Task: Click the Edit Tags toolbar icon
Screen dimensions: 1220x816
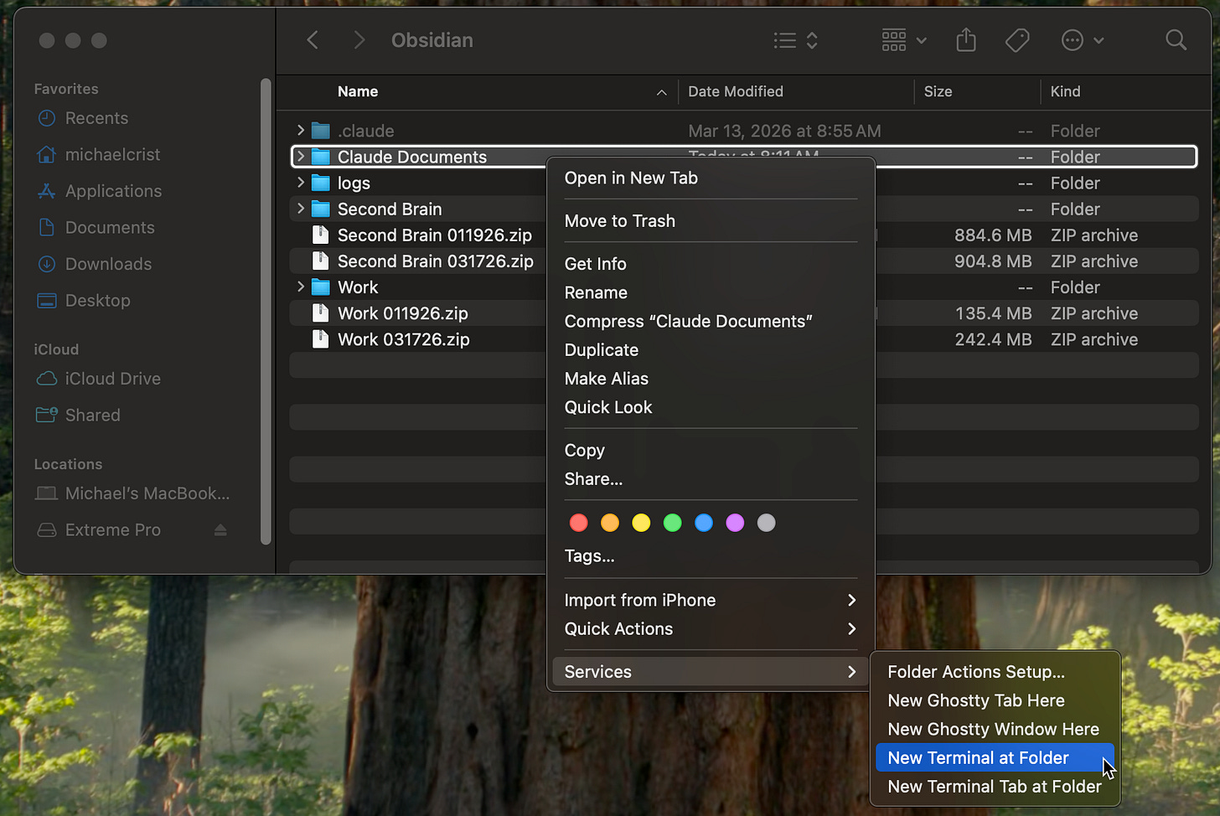Action: [1016, 40]
